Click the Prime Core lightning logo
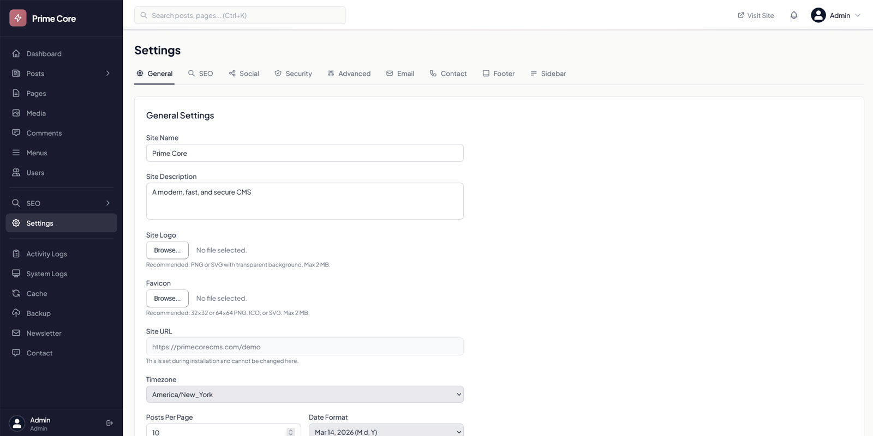873x436 pixels. point(18,18)
